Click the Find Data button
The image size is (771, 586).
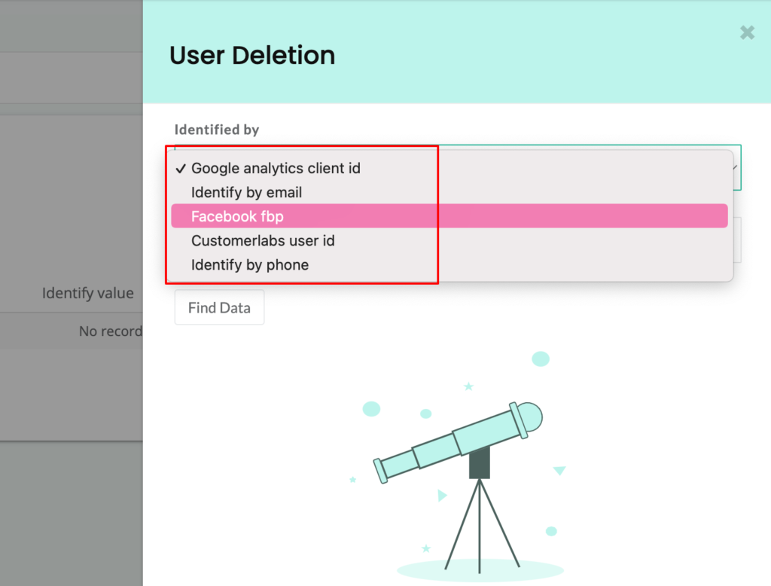[x=219, y=307]
